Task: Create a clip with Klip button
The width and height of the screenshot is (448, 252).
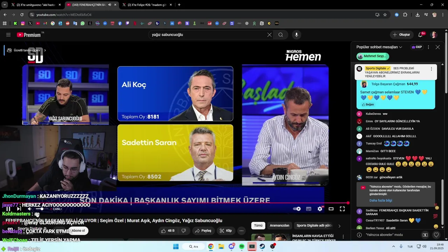Action: pyautogui.click(x=226, y=231)
